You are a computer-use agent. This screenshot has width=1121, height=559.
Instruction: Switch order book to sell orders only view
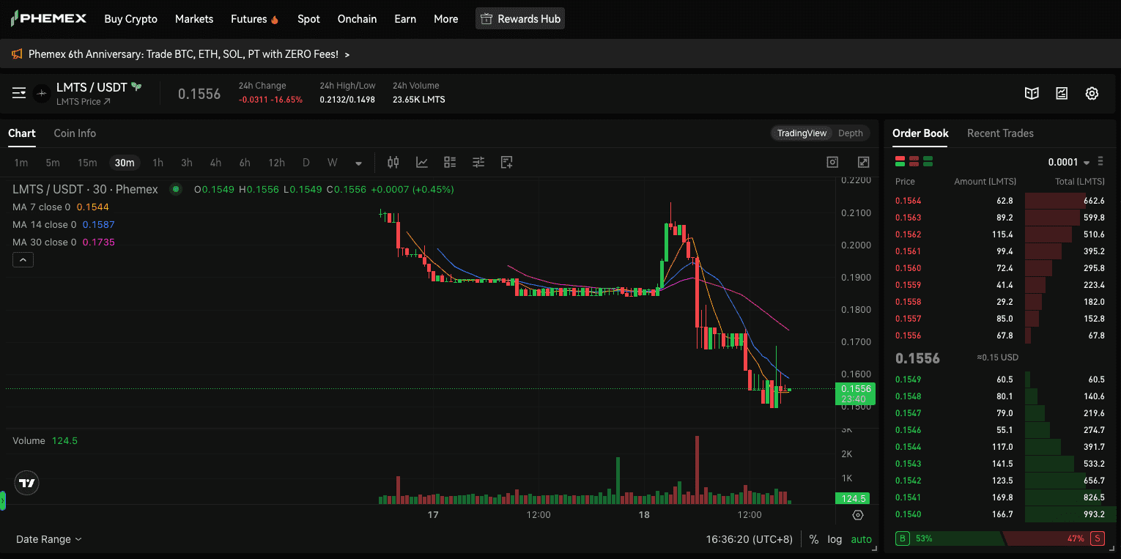coord(914,160)
